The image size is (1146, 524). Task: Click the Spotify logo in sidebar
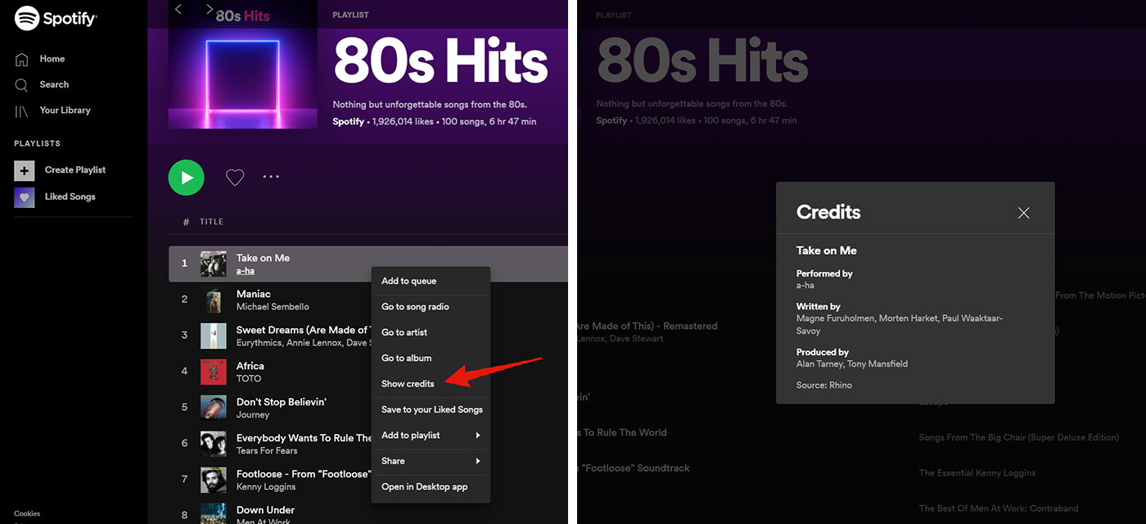[x=56, y=17]
